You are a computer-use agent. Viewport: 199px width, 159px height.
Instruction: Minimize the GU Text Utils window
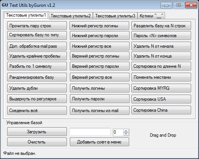tap(166, 5)
